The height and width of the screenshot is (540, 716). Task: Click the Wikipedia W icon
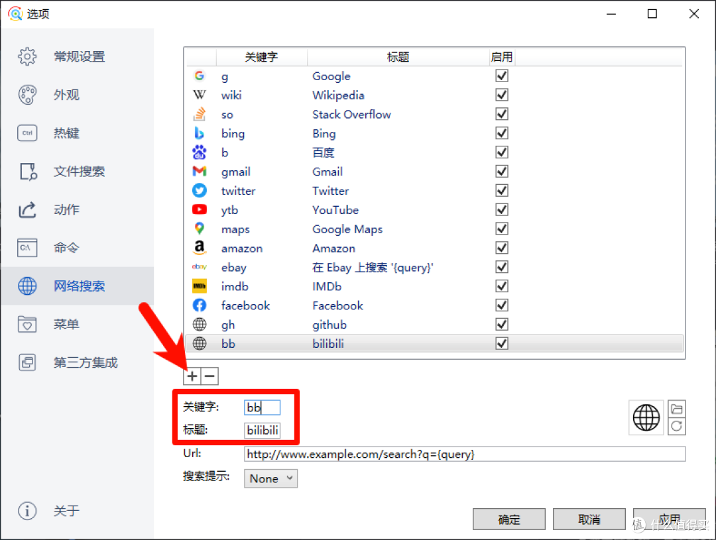tap(200, 95)
